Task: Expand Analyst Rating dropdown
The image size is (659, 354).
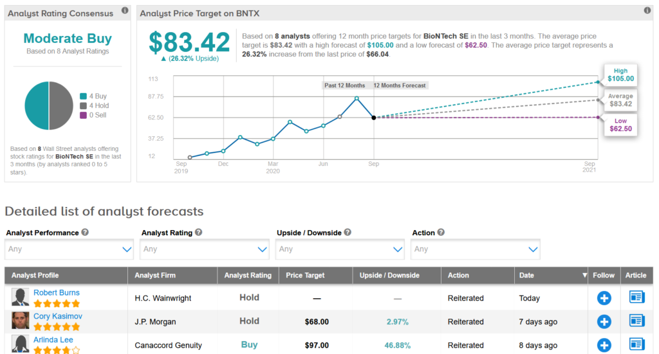Action: [x=204, y=249]
